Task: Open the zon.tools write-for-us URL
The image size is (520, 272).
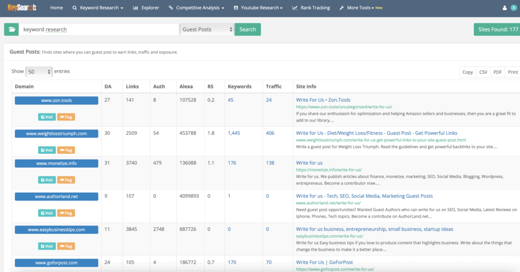Action: (x=344, y=107)
